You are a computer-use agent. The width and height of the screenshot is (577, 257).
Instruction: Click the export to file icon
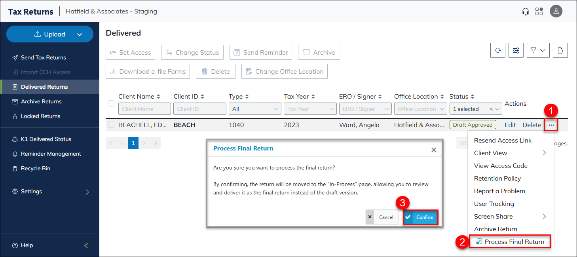[x=560, y=50]
